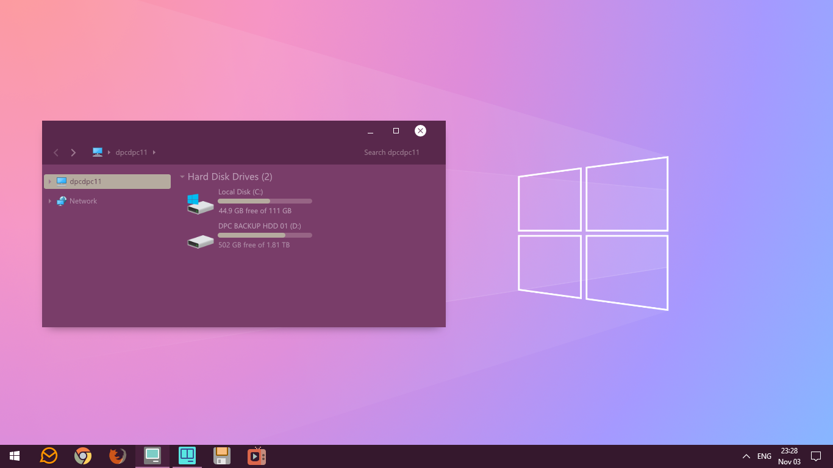Click dpcdpc11 breadcrumb in the address bar
This screenshot has height=468, width=833.
(132, 152)
